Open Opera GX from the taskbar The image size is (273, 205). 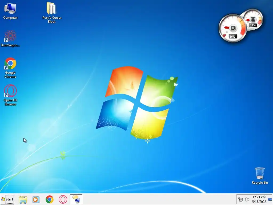(x=63, y=199)
